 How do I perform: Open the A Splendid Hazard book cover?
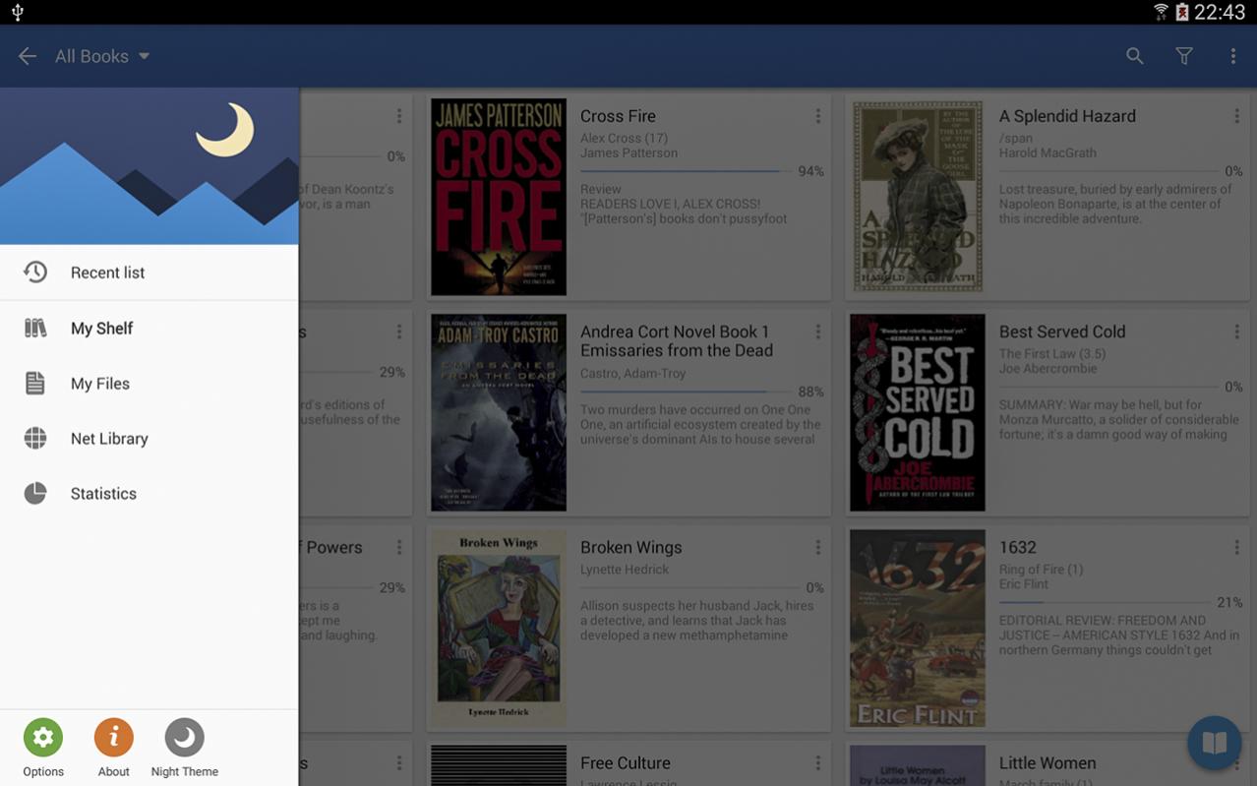[918, 197]
